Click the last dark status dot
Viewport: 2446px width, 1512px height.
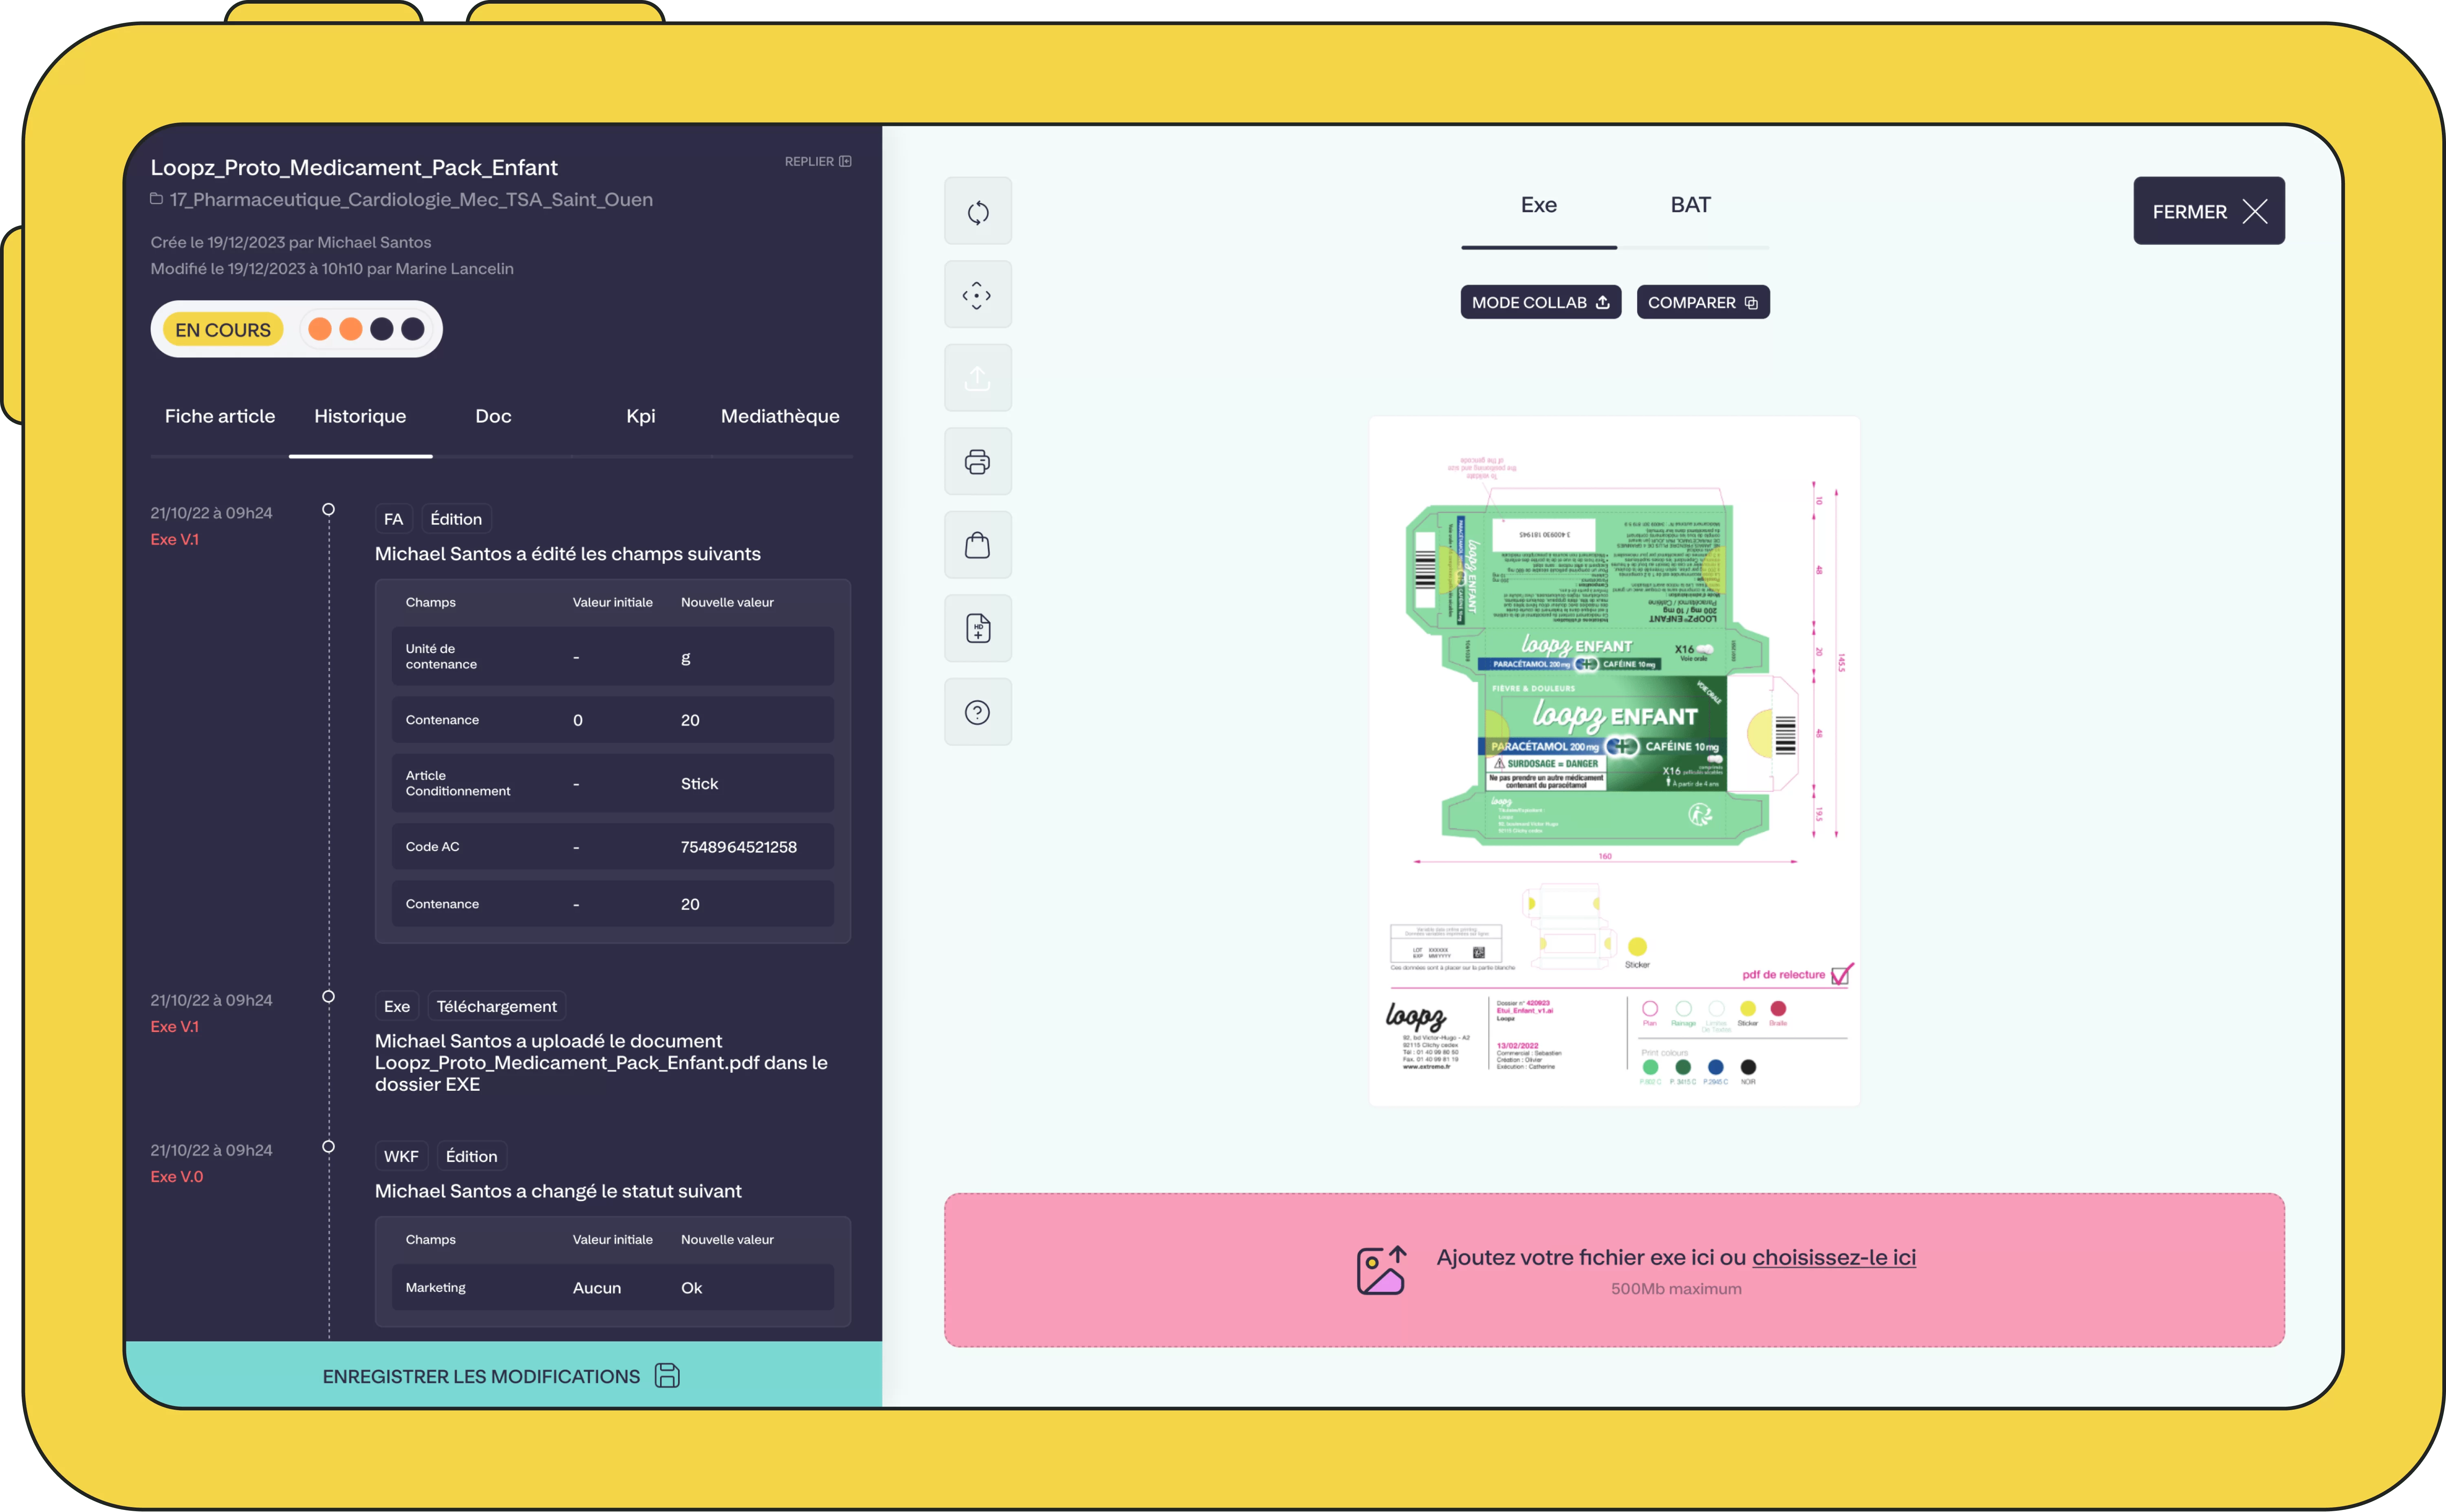click(413, 329)
